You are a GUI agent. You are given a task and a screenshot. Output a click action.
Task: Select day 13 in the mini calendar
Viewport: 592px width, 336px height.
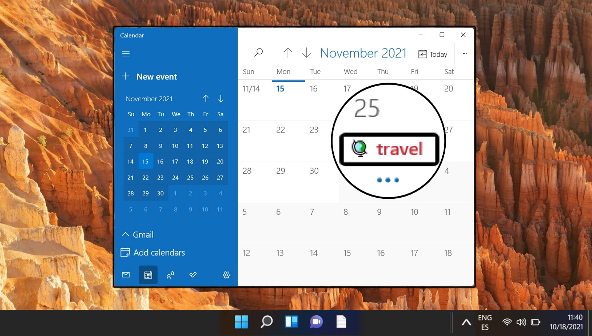[x=220, y=146]
